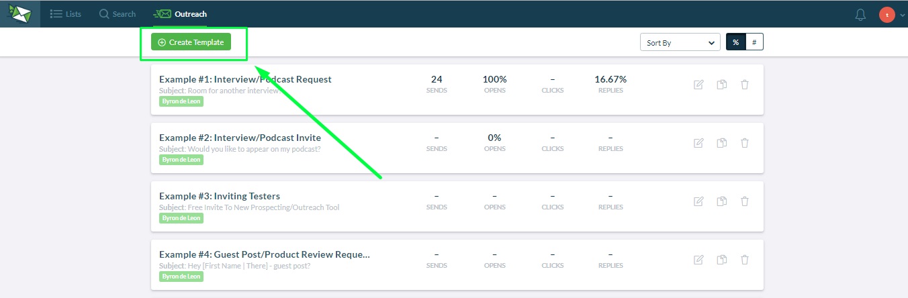
Task: Duplicate Example #3 Inviting Testers template
Action: (722, 201)
